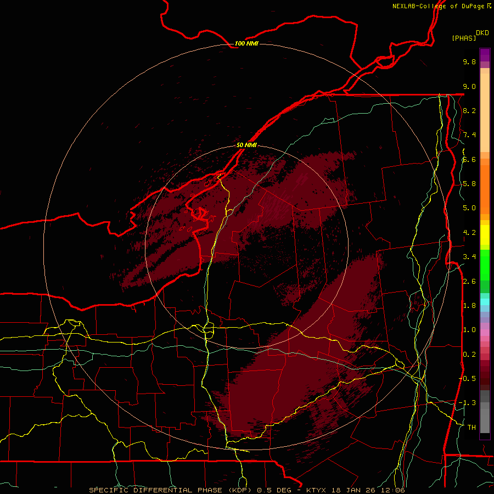The image size is (494, 494).
Task: Click the cyan segment of the color scale
Action: 485,302
